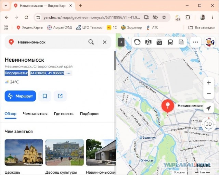Maximize the browser window
This screenshot has height=175, width=219.
pyautogui.click(x=200, y=5)
